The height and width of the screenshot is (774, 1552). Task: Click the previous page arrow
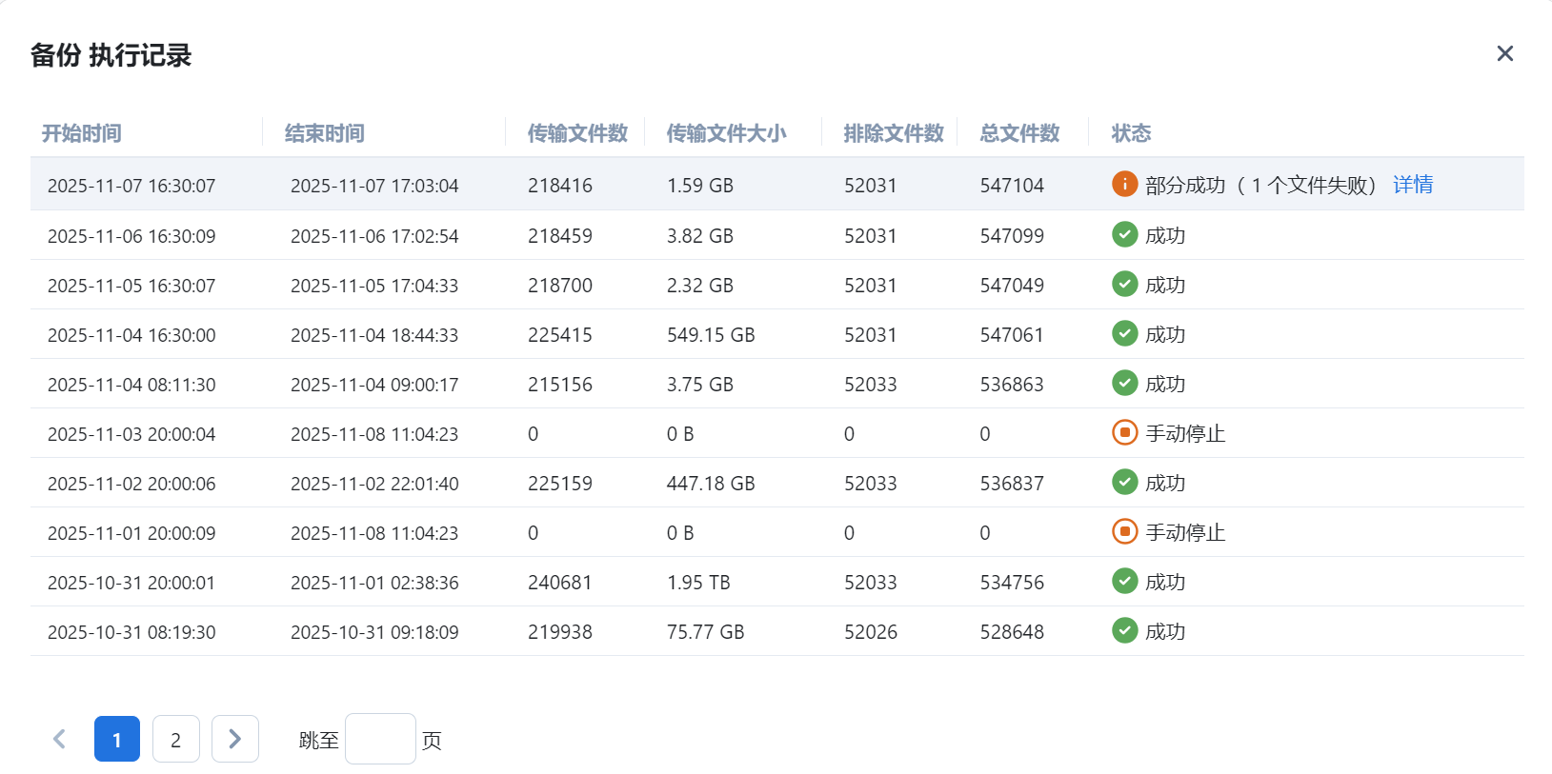[59, 740]
